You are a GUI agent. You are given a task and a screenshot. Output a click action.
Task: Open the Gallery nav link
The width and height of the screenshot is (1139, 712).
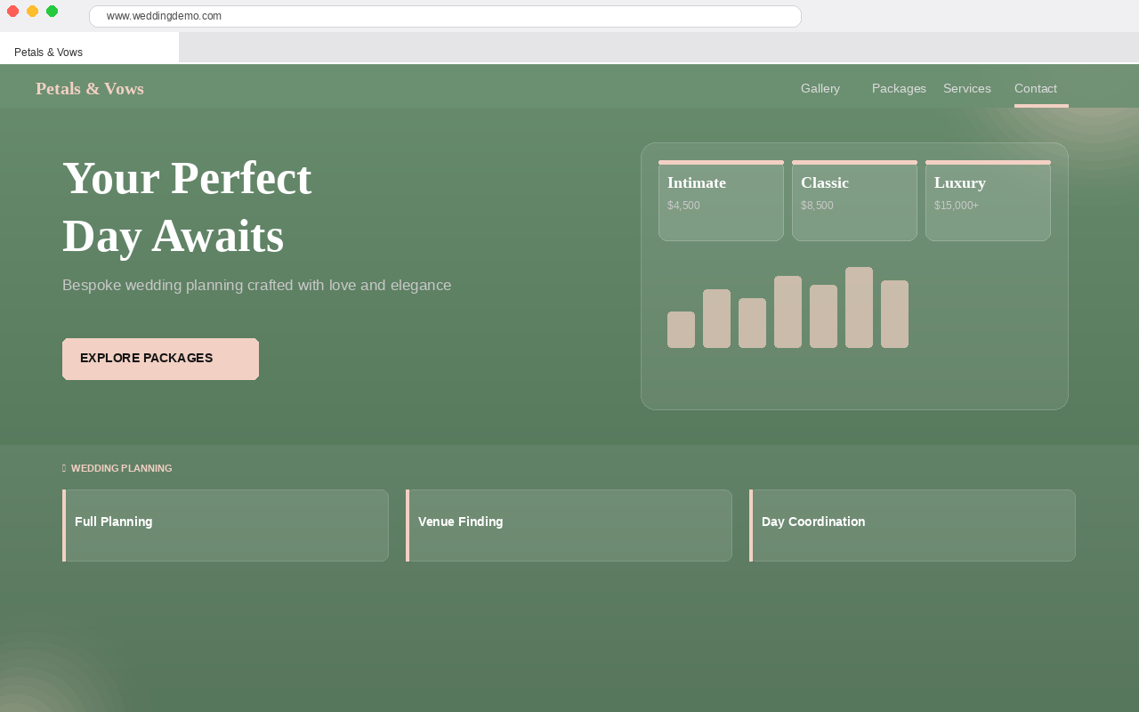point(820,88)
